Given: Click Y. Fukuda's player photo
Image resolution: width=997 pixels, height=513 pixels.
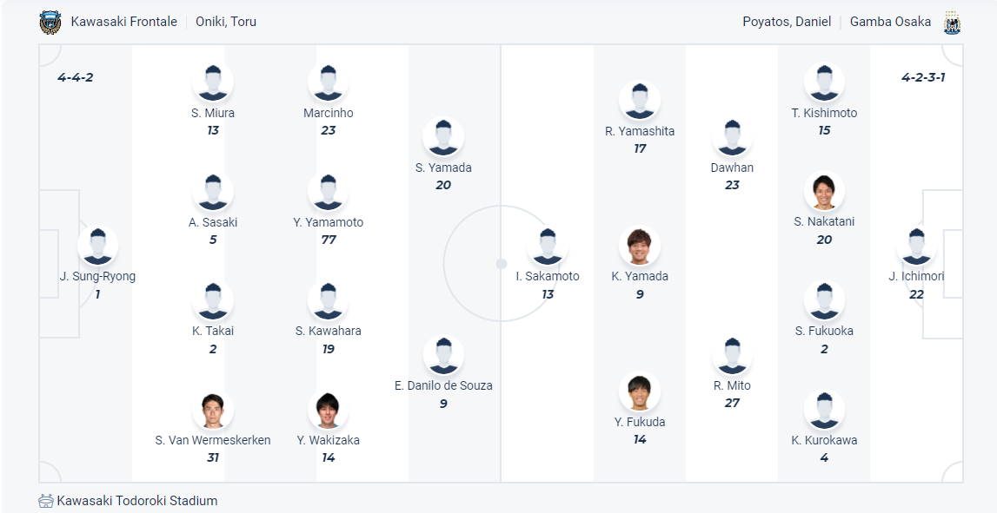Looking at the screenshot, I should 640,391.
